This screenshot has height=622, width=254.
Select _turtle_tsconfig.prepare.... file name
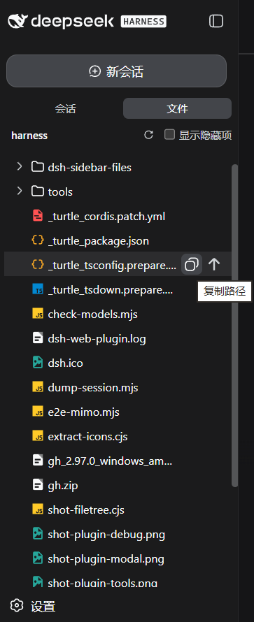point(112,266)
